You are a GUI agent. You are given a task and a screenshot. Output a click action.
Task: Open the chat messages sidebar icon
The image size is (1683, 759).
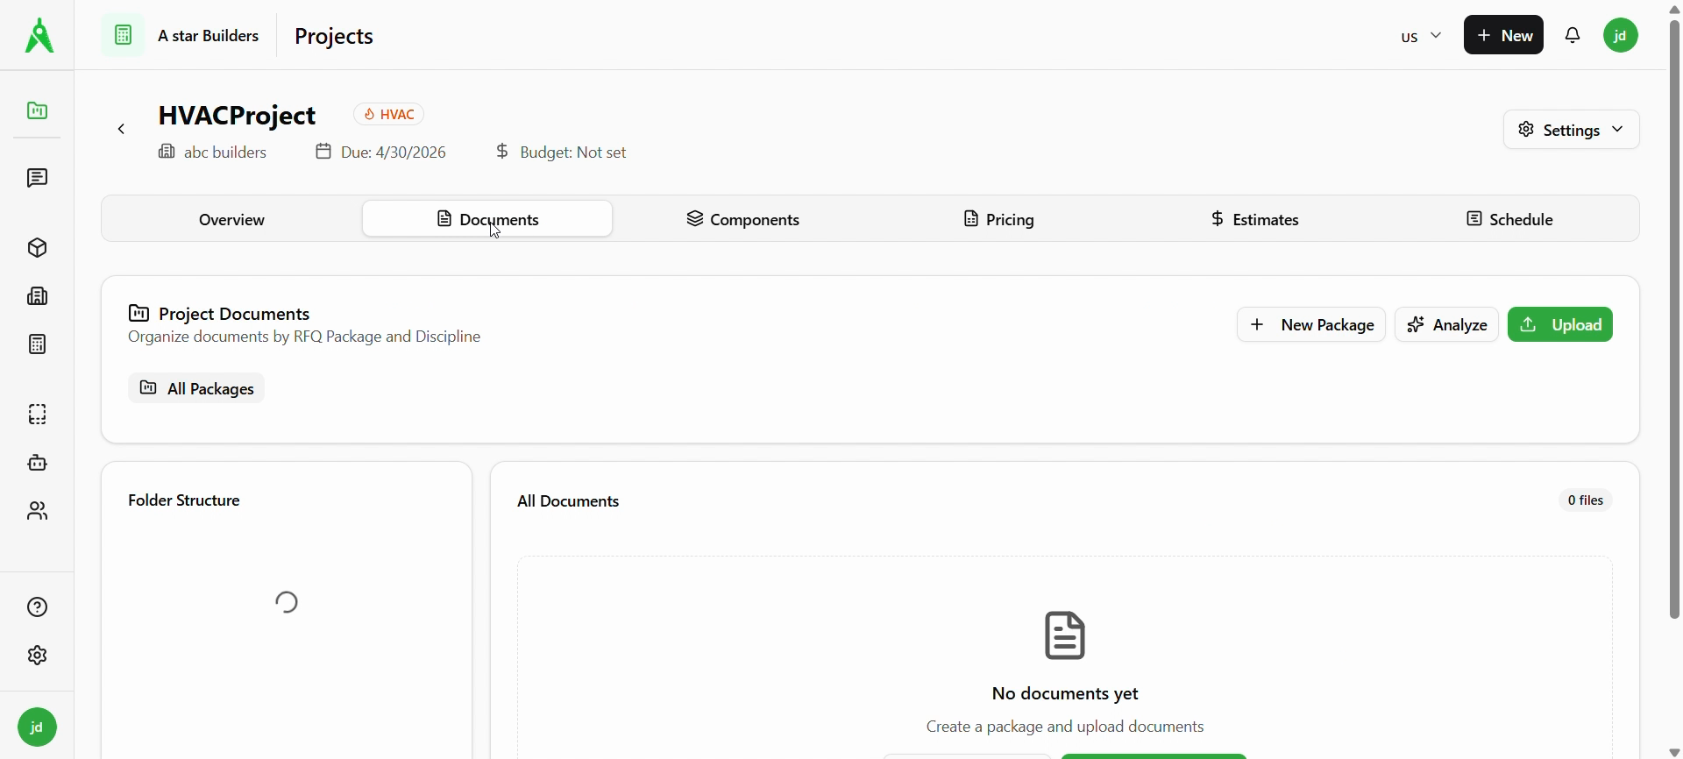(37, 179)
